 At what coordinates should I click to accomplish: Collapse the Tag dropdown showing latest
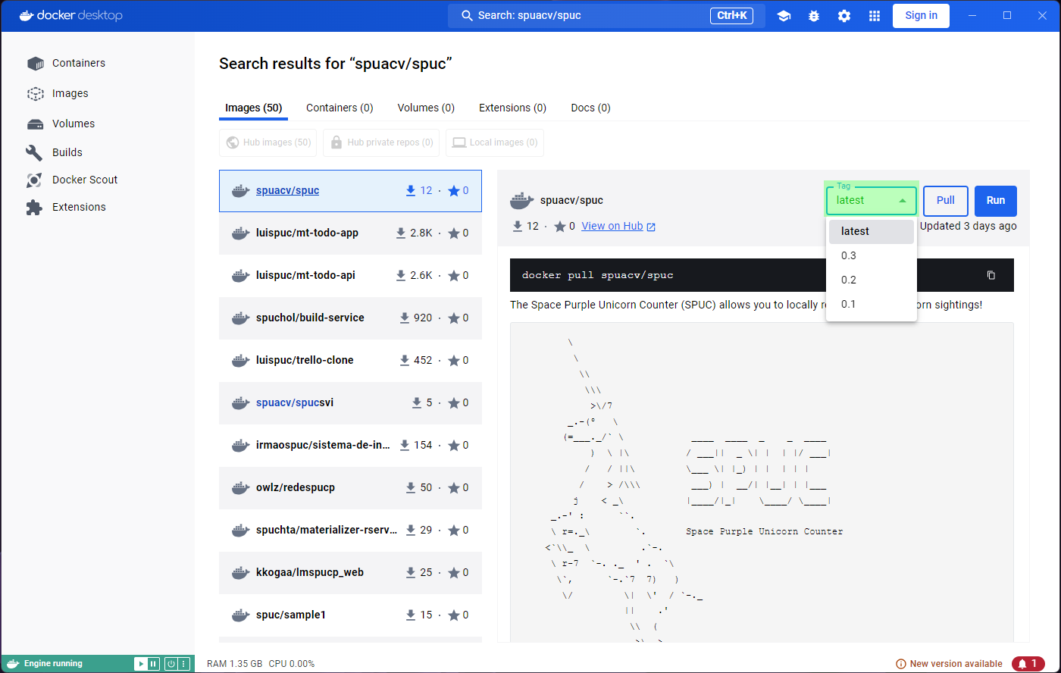point(872,201)
